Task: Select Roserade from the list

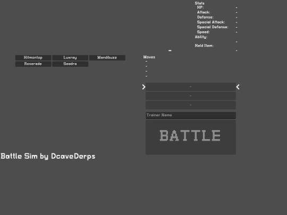Action: [33, 64]
